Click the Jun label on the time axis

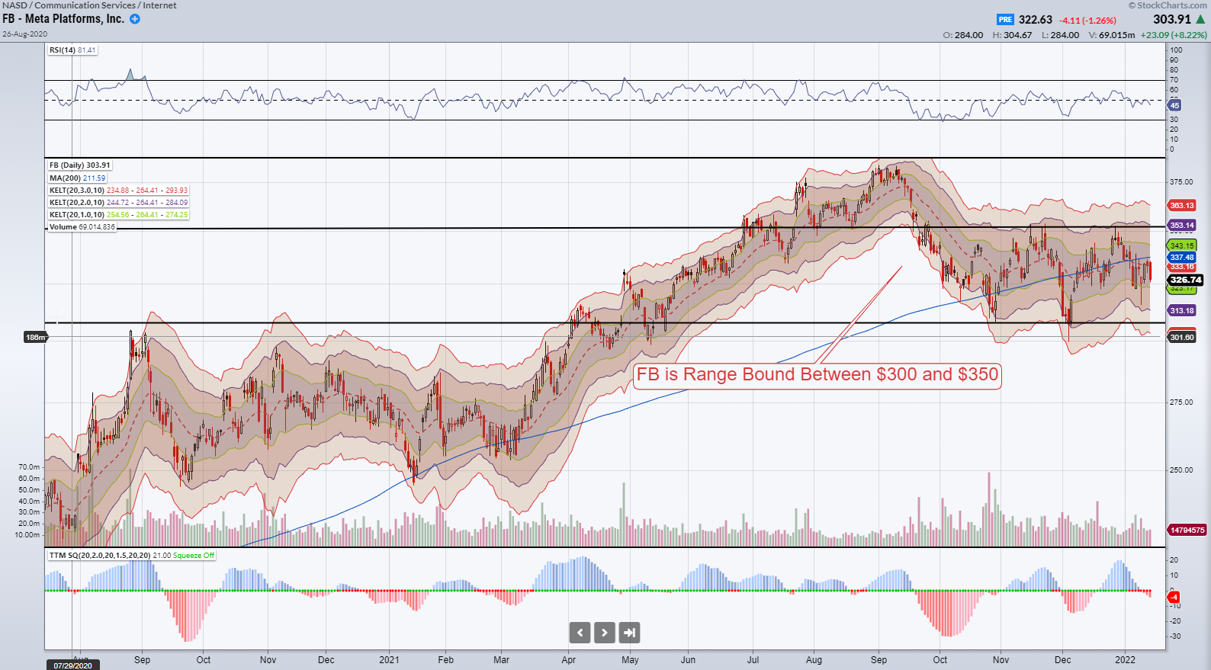(x=688, y=660)
